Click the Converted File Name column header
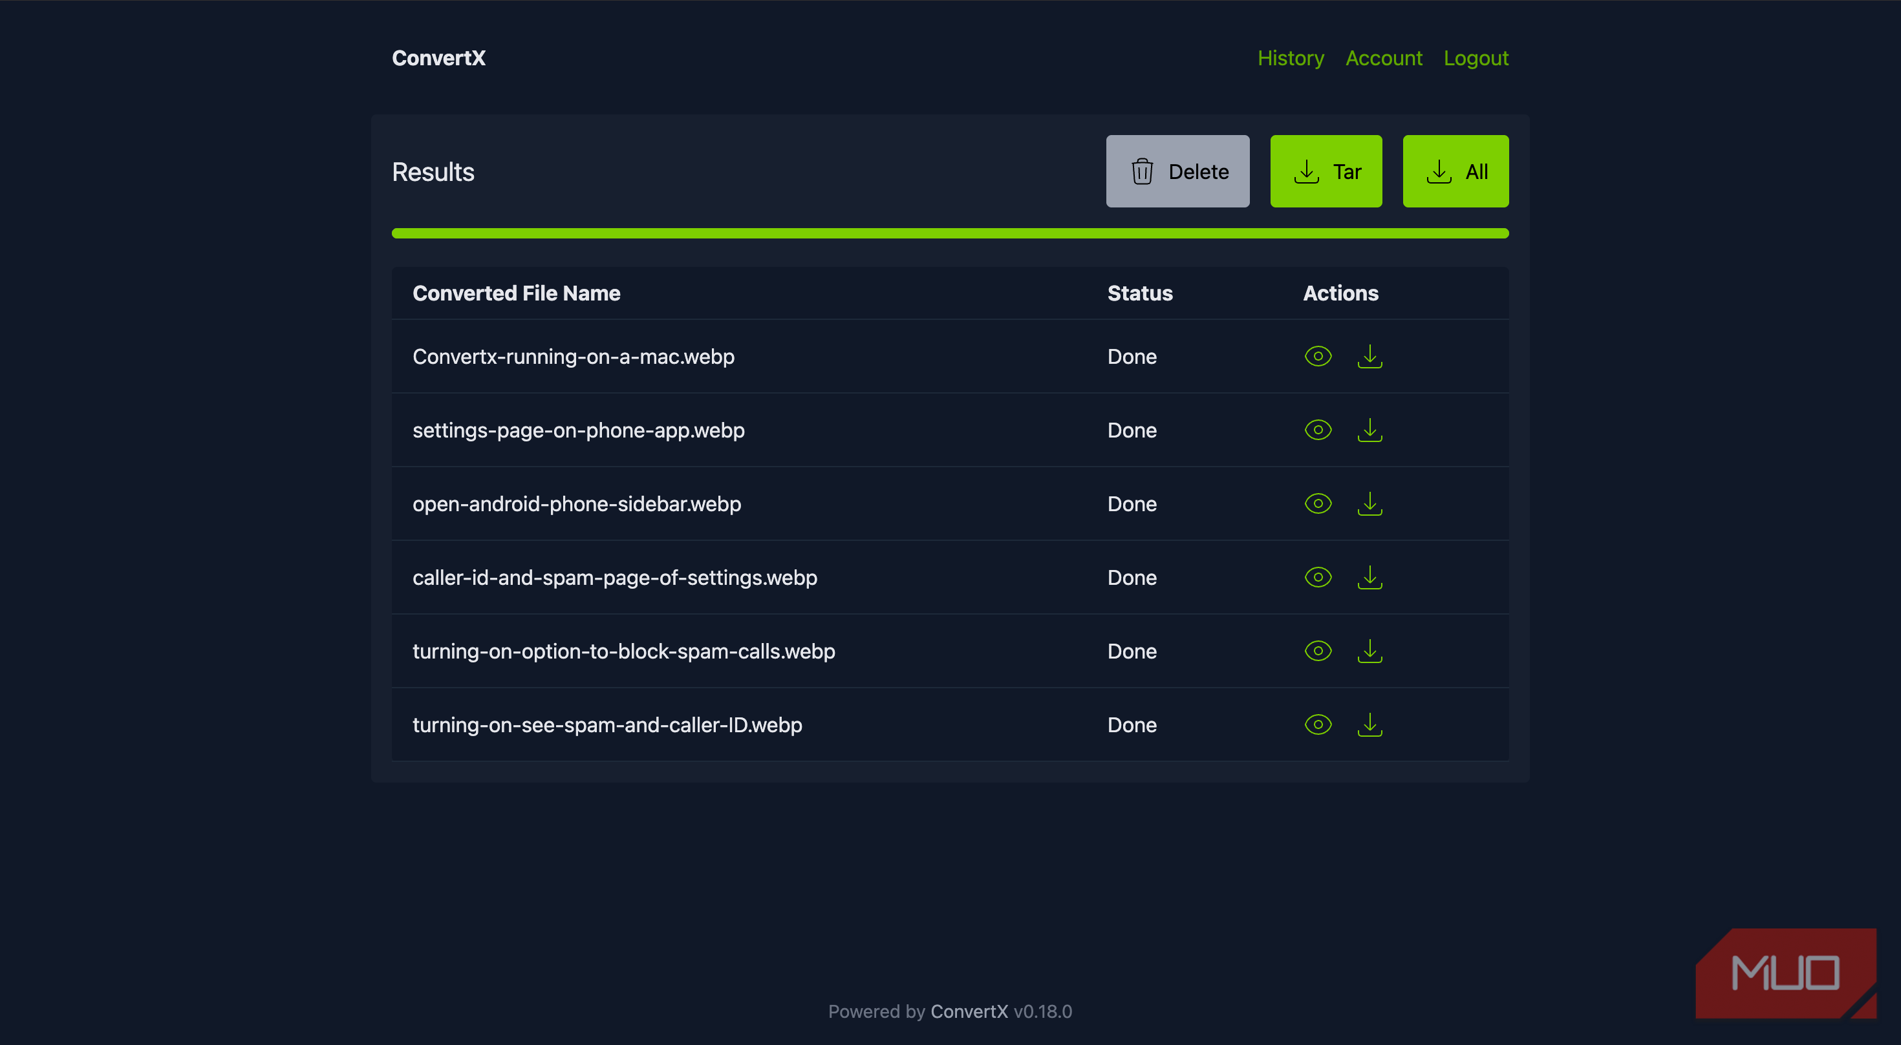1901x1045 pixels. (517, 293)
